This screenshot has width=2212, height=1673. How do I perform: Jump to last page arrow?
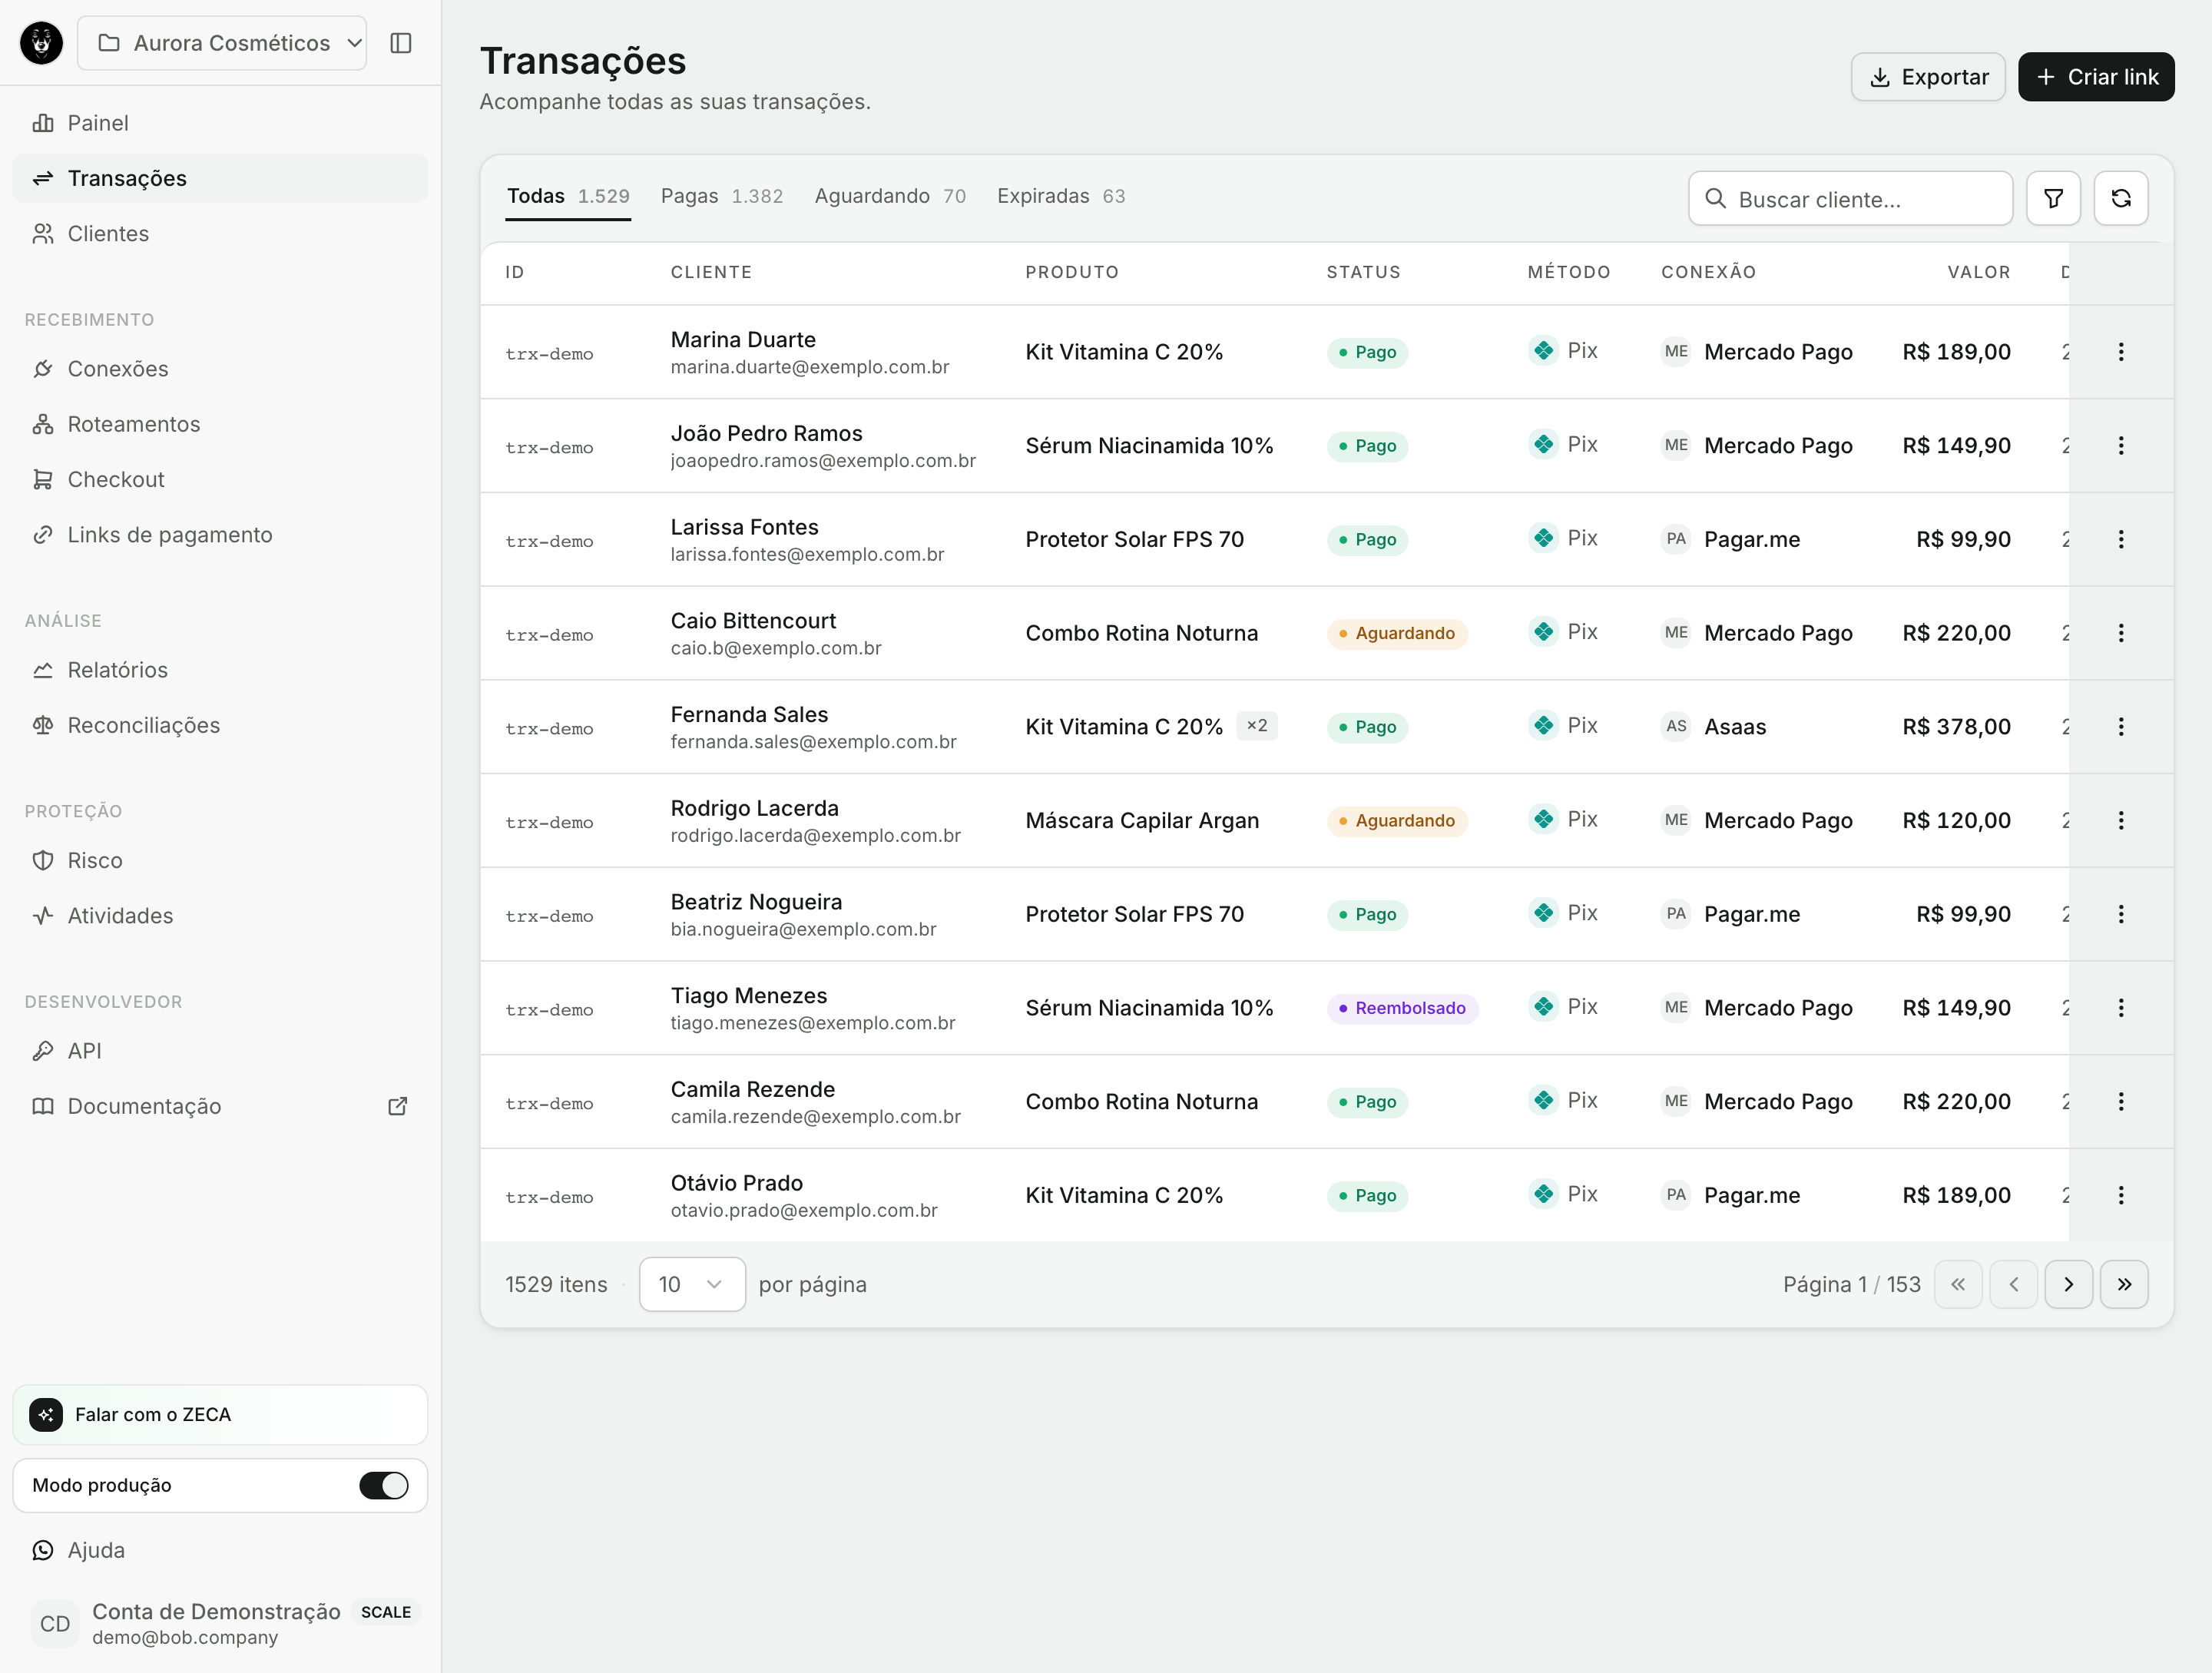[2124, 1284]
